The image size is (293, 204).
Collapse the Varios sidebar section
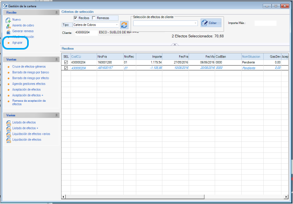[x=56, y=115]
